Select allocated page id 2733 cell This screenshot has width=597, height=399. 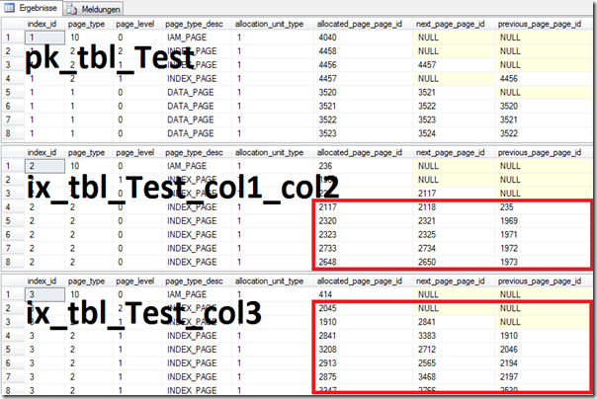pyautogui.click(x=363, y=248)
